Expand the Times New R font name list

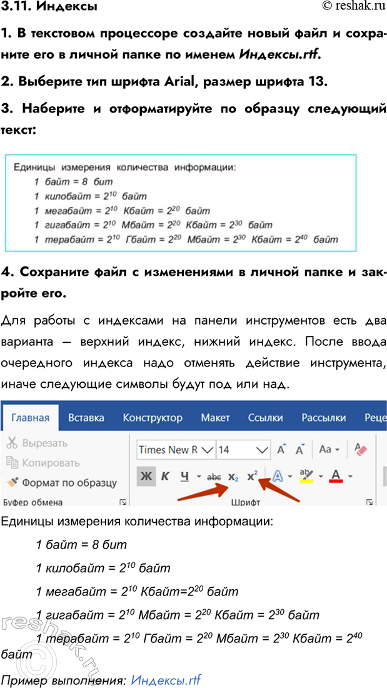(207, 450)
